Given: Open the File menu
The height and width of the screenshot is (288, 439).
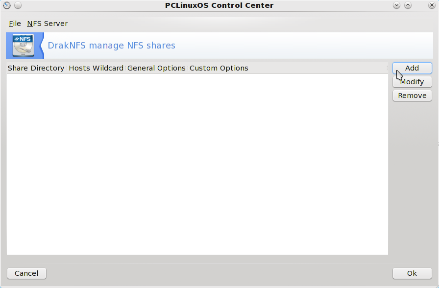Looking at the screenshot, I should (x=15, y=24).
